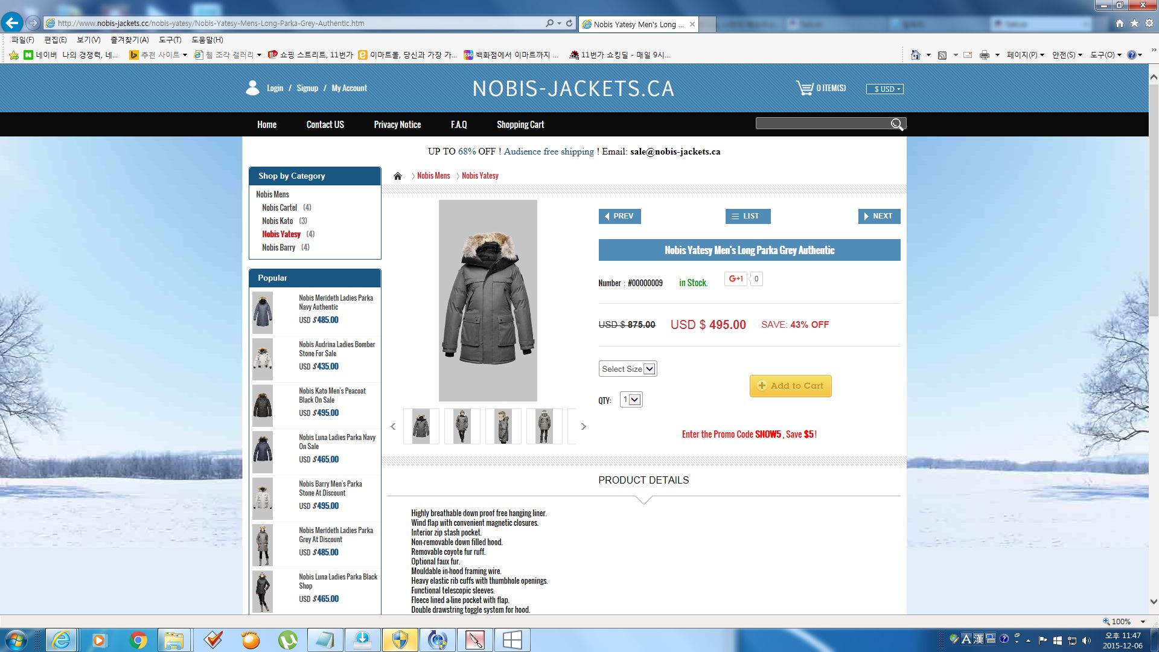
Task: Select Nobis Kato category link
Action: click(x=277, y=221)
